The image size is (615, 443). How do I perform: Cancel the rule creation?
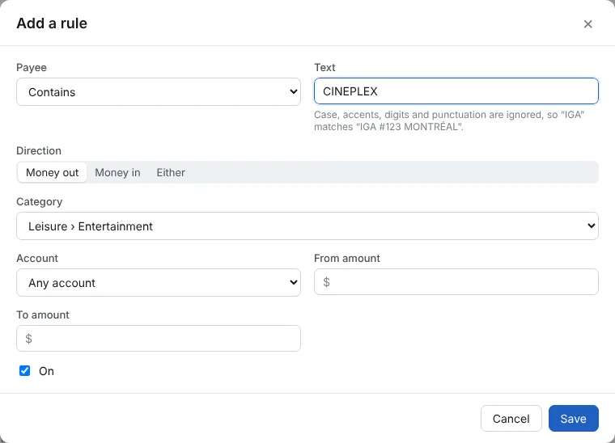pos(511,418)
